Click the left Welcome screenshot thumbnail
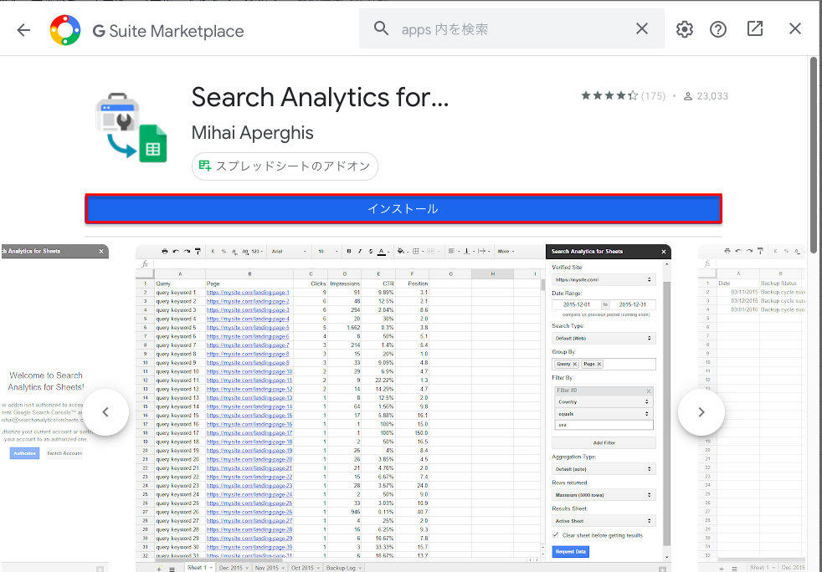The height and width of the screenshot is (572, 822). coord(54,408)
